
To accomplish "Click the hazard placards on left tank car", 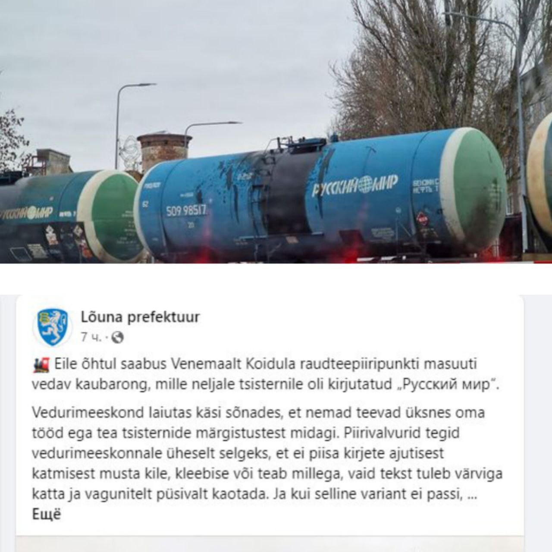I will (65, 235).
